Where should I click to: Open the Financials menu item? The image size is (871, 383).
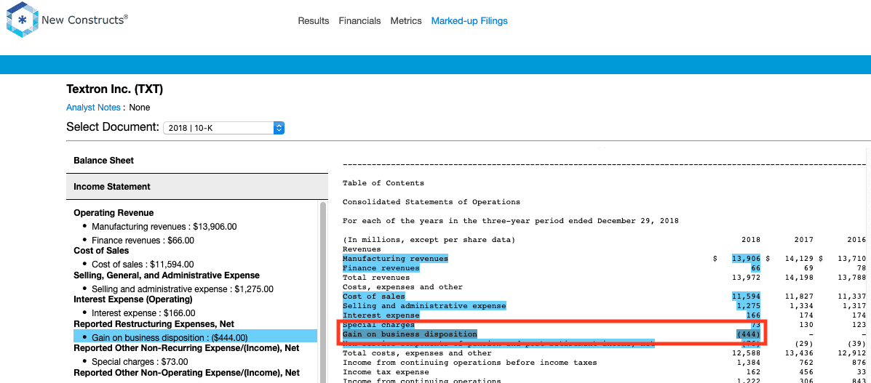pos(360,21)
